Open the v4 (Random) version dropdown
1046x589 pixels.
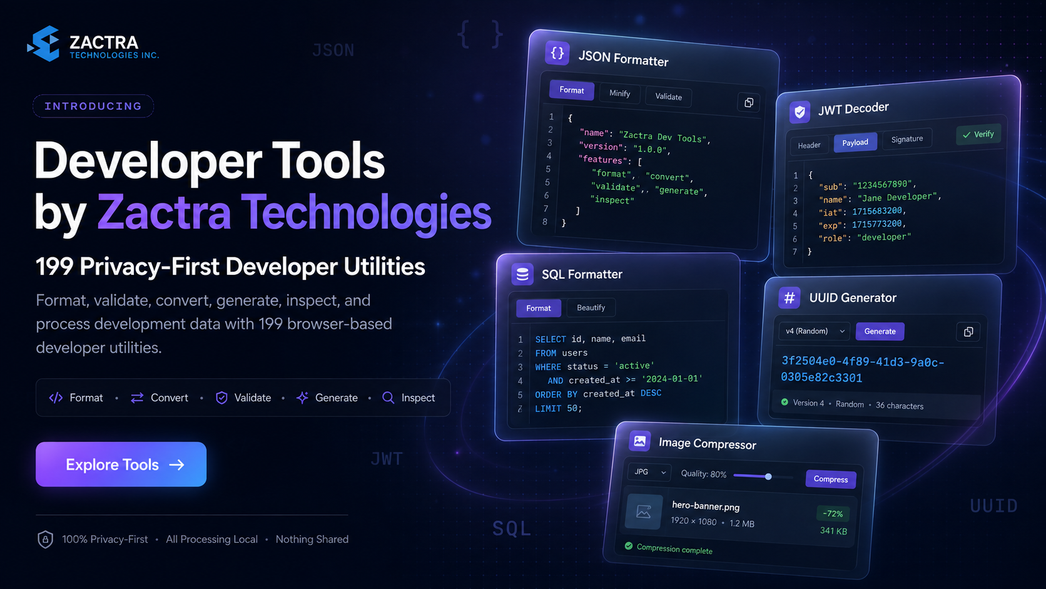point(814,331)
